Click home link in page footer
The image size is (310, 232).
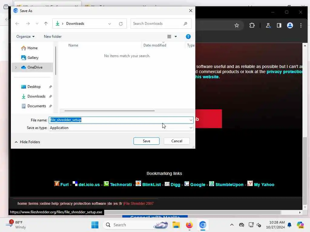tap(22, 203)
